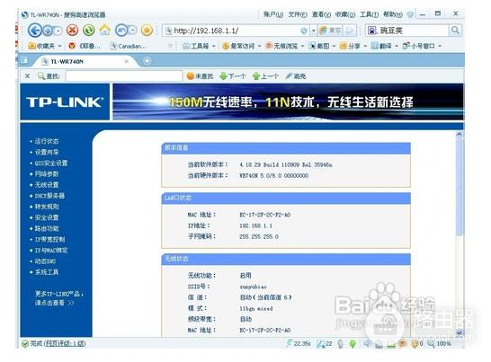Go forward with the browser Forward arrow
Viewport: 491px width, 362px height.
[x=48, y=31]
